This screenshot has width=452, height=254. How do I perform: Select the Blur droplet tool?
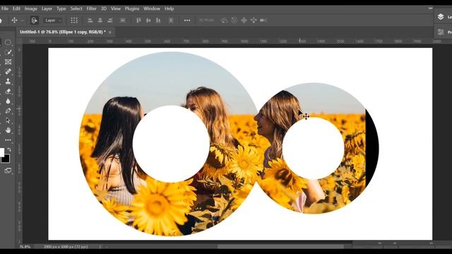tap(8, 101)
